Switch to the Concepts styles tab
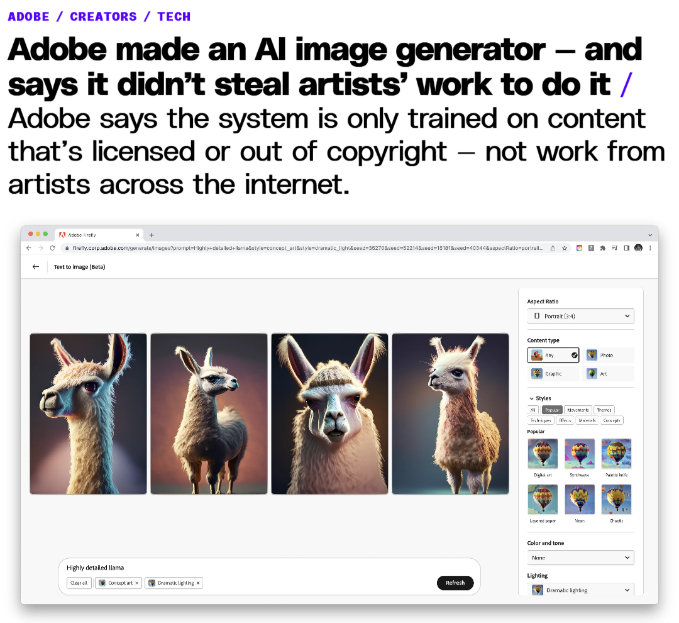 [612, 420]
